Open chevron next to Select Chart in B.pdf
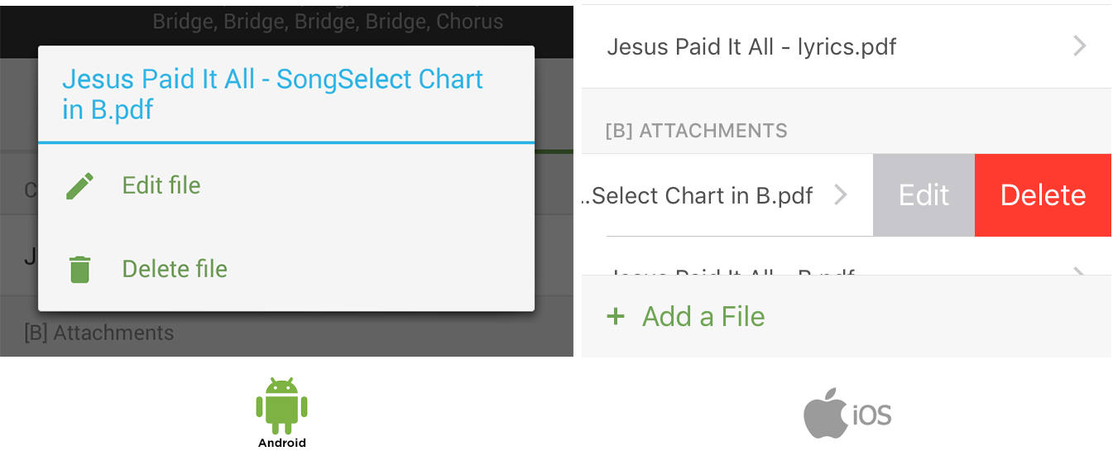This screenshot has width=1113, height=475. click(841, 195)
